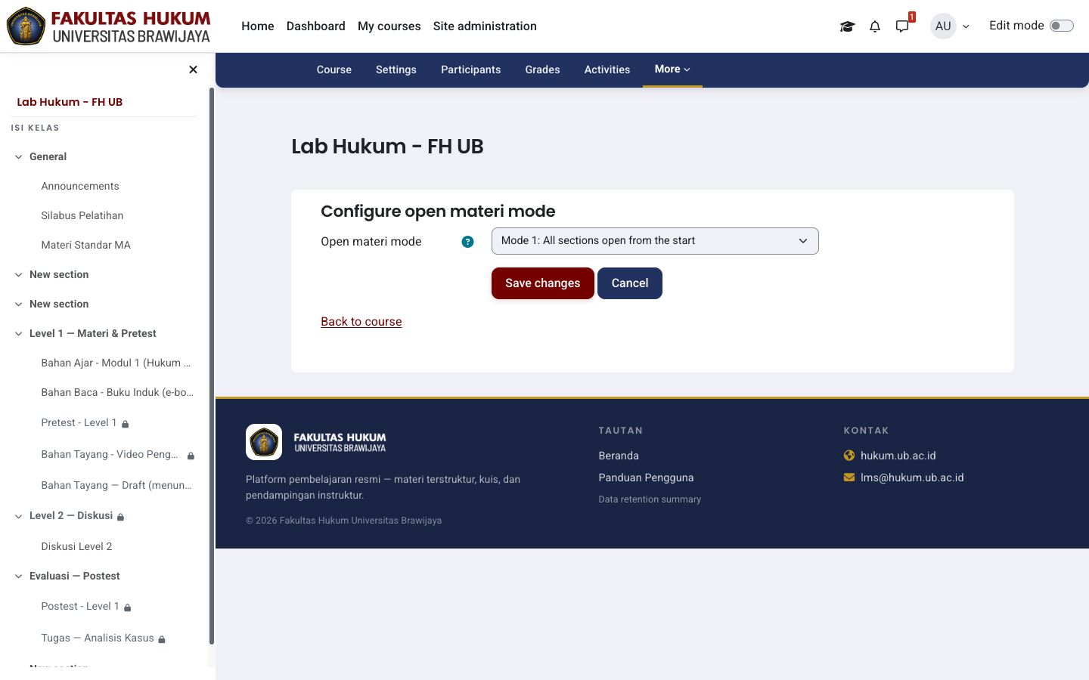Open the Panduan Pengguna footer link

coord(646,478)
